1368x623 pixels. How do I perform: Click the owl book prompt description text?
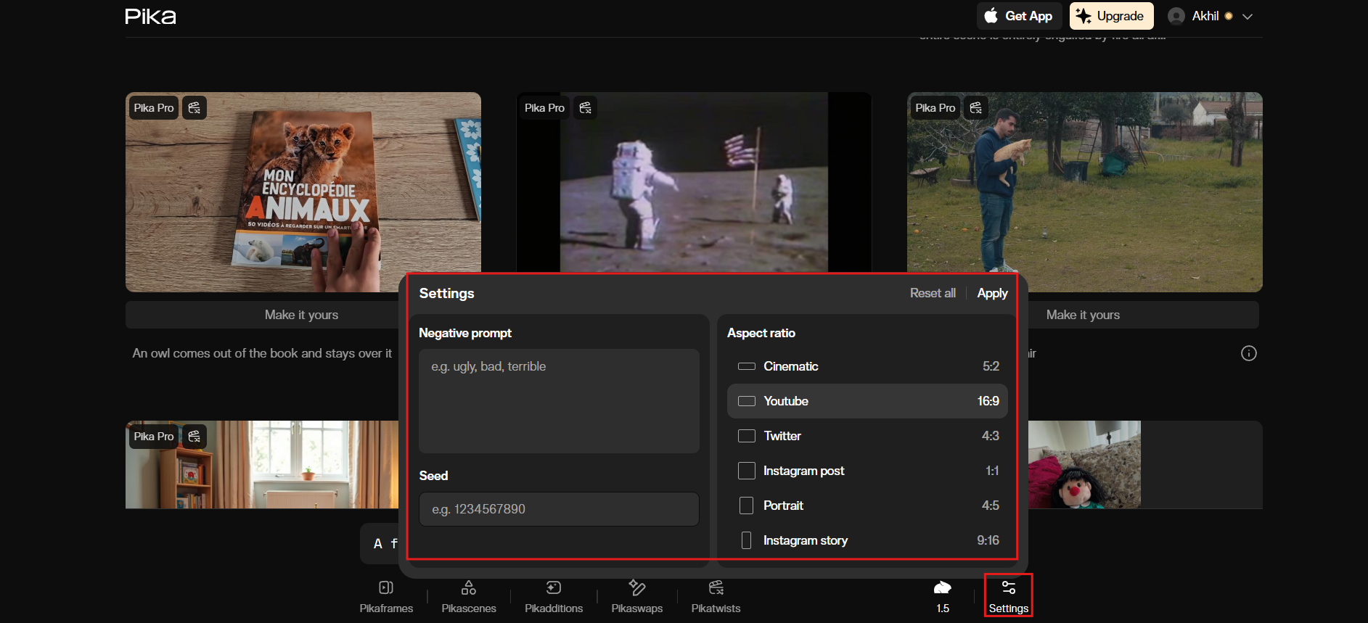262,353
